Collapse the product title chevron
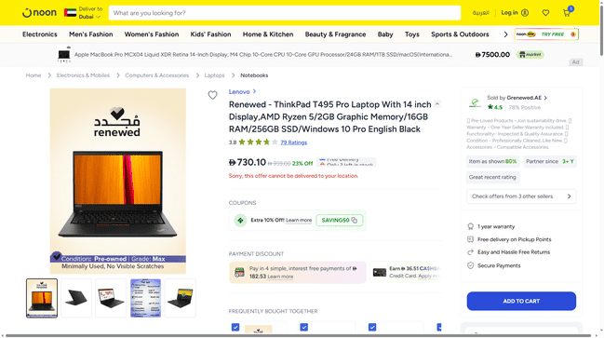The height and width of the screenshot is (338, 604). pos(437,104)
